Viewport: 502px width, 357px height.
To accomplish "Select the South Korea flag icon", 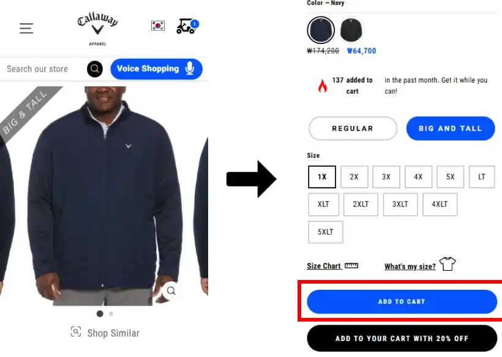I will coord(158,26).
